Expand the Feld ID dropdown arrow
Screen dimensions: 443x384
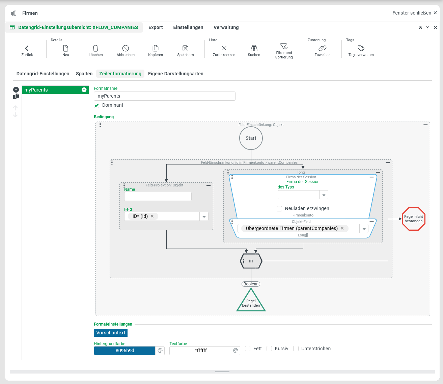click(x=204, y=216)
